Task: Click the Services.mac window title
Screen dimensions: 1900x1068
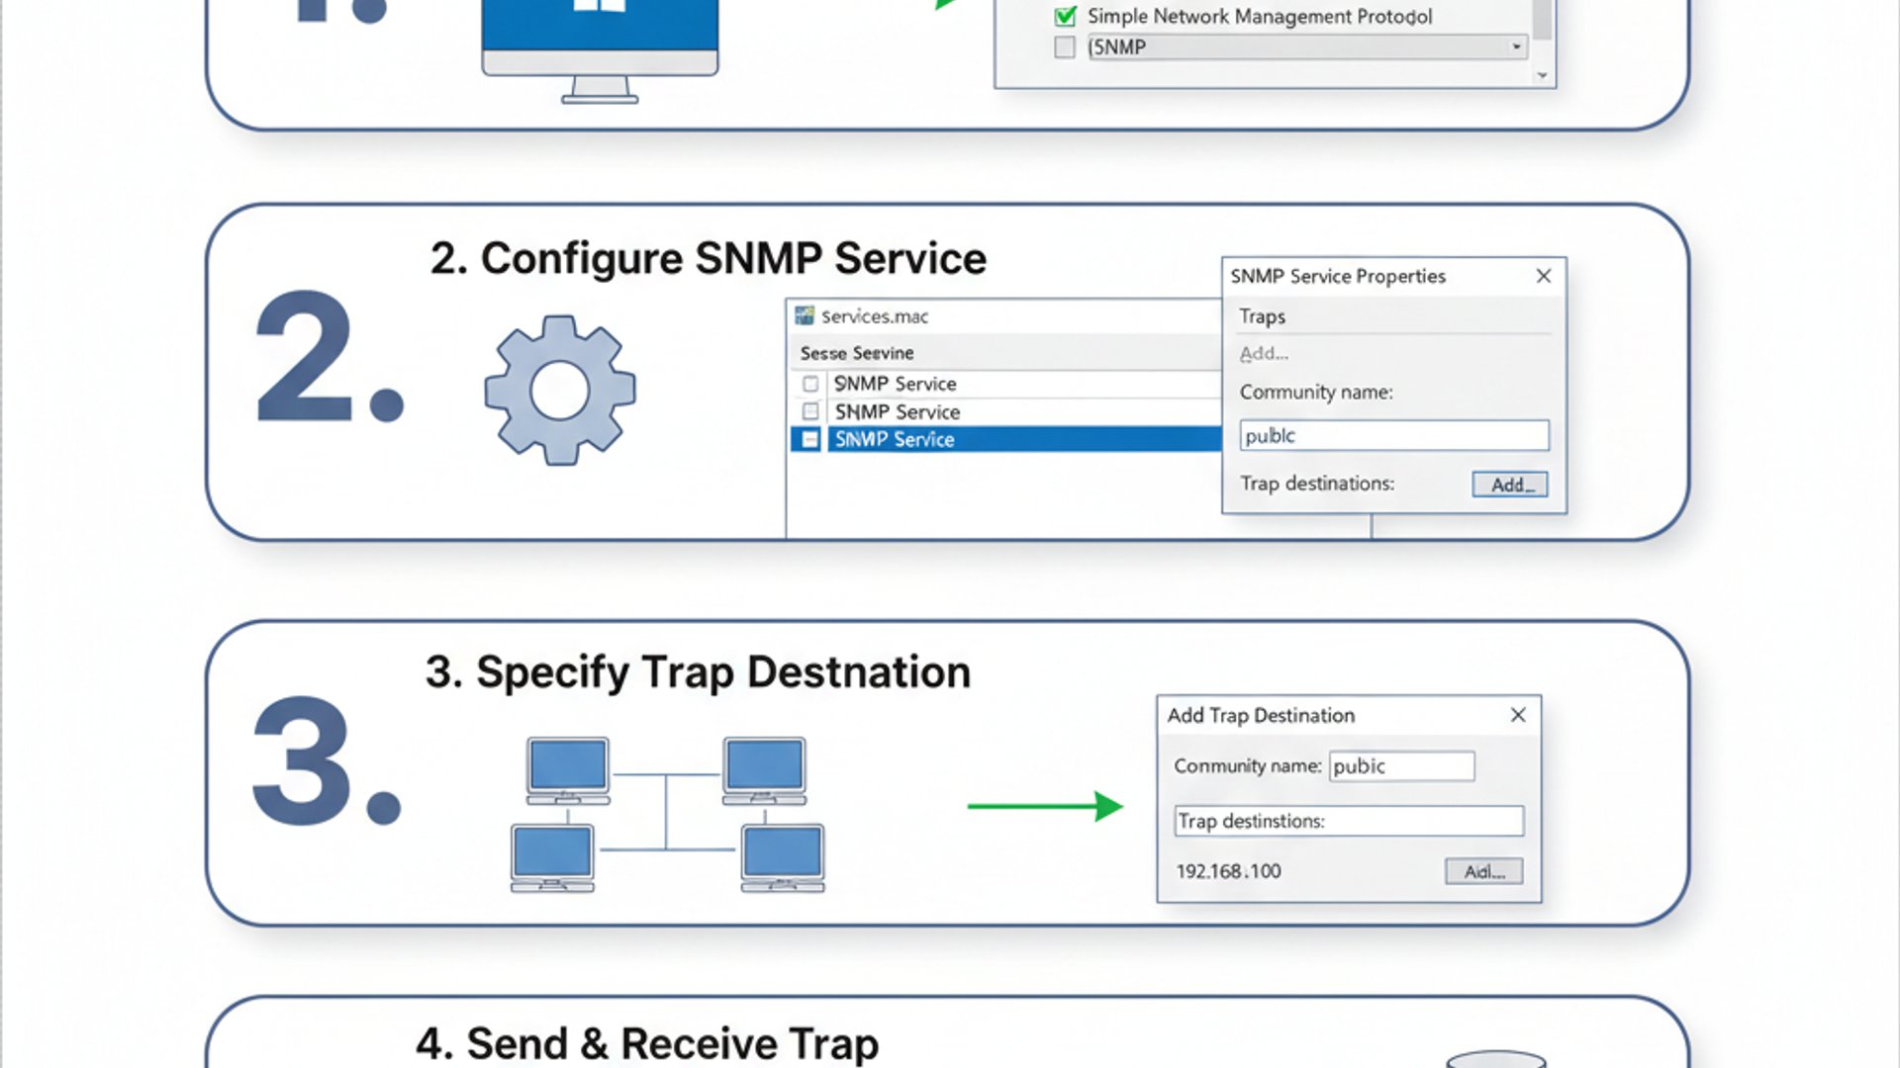Action: pyautogui.click(x=875, y=316)
